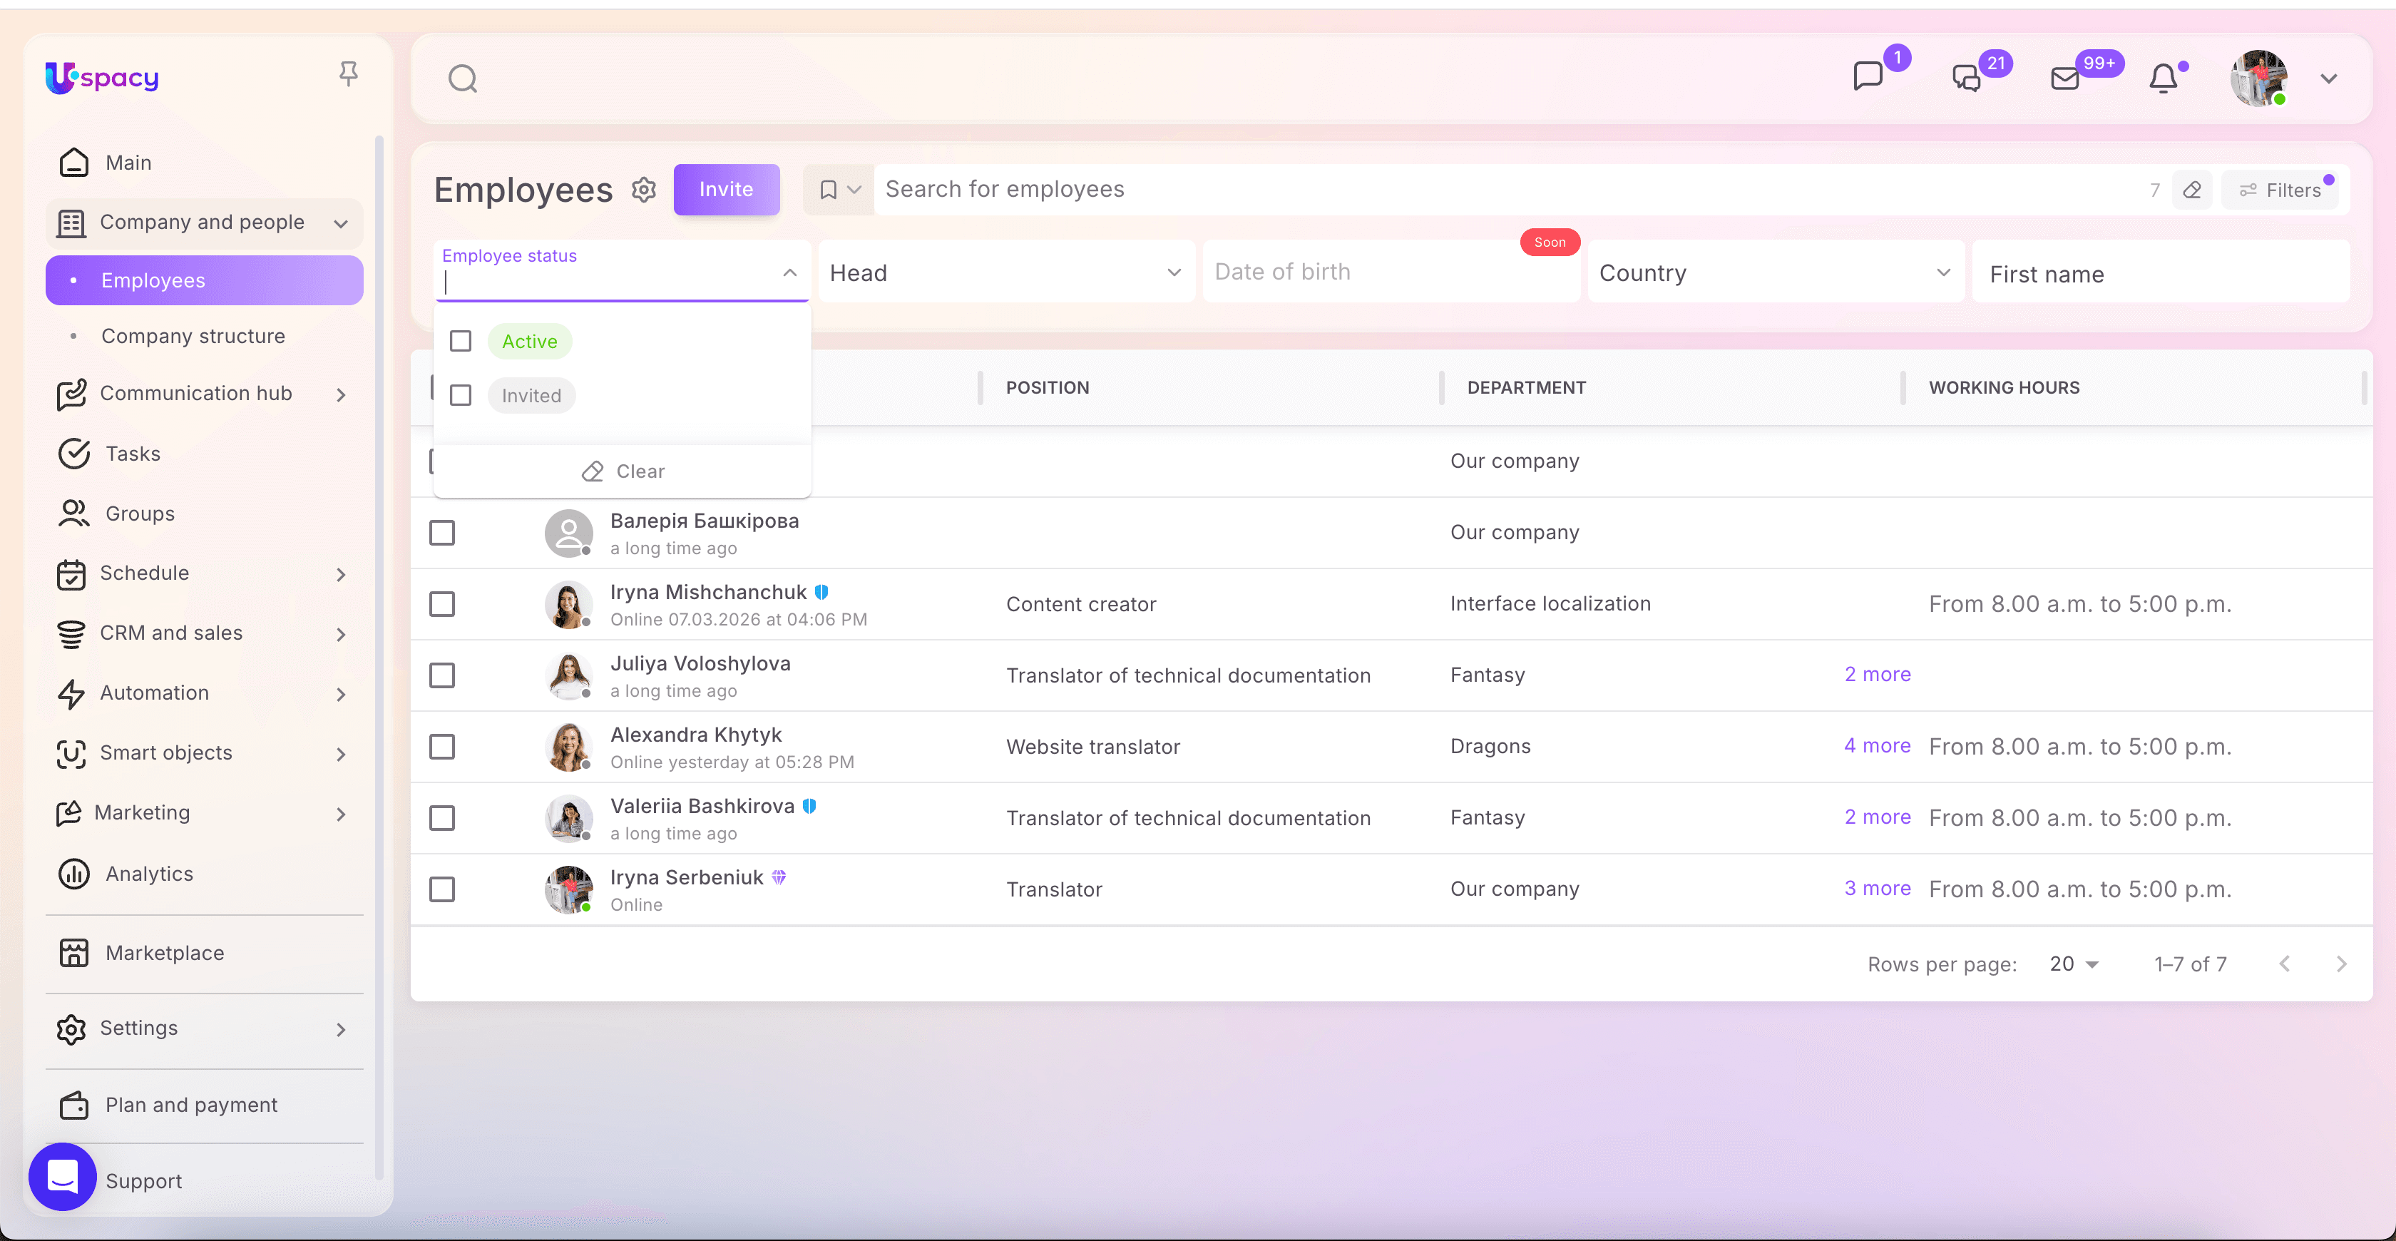
Task: Select Employees sidebar item
Action: point(204,280)
